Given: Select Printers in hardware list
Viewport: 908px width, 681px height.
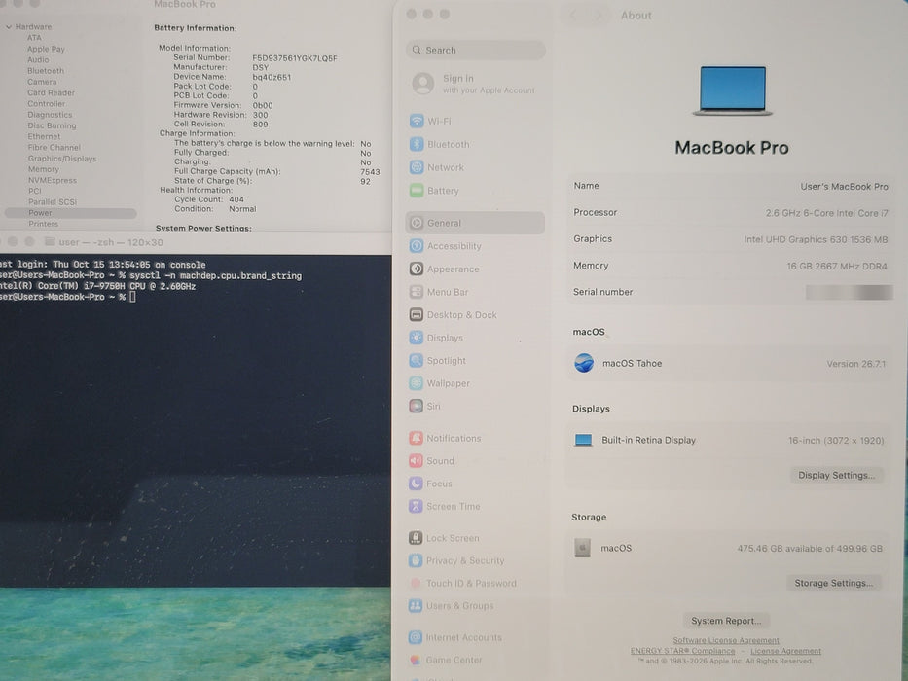Looking at the screenshot, I should (x=44, y=224).
